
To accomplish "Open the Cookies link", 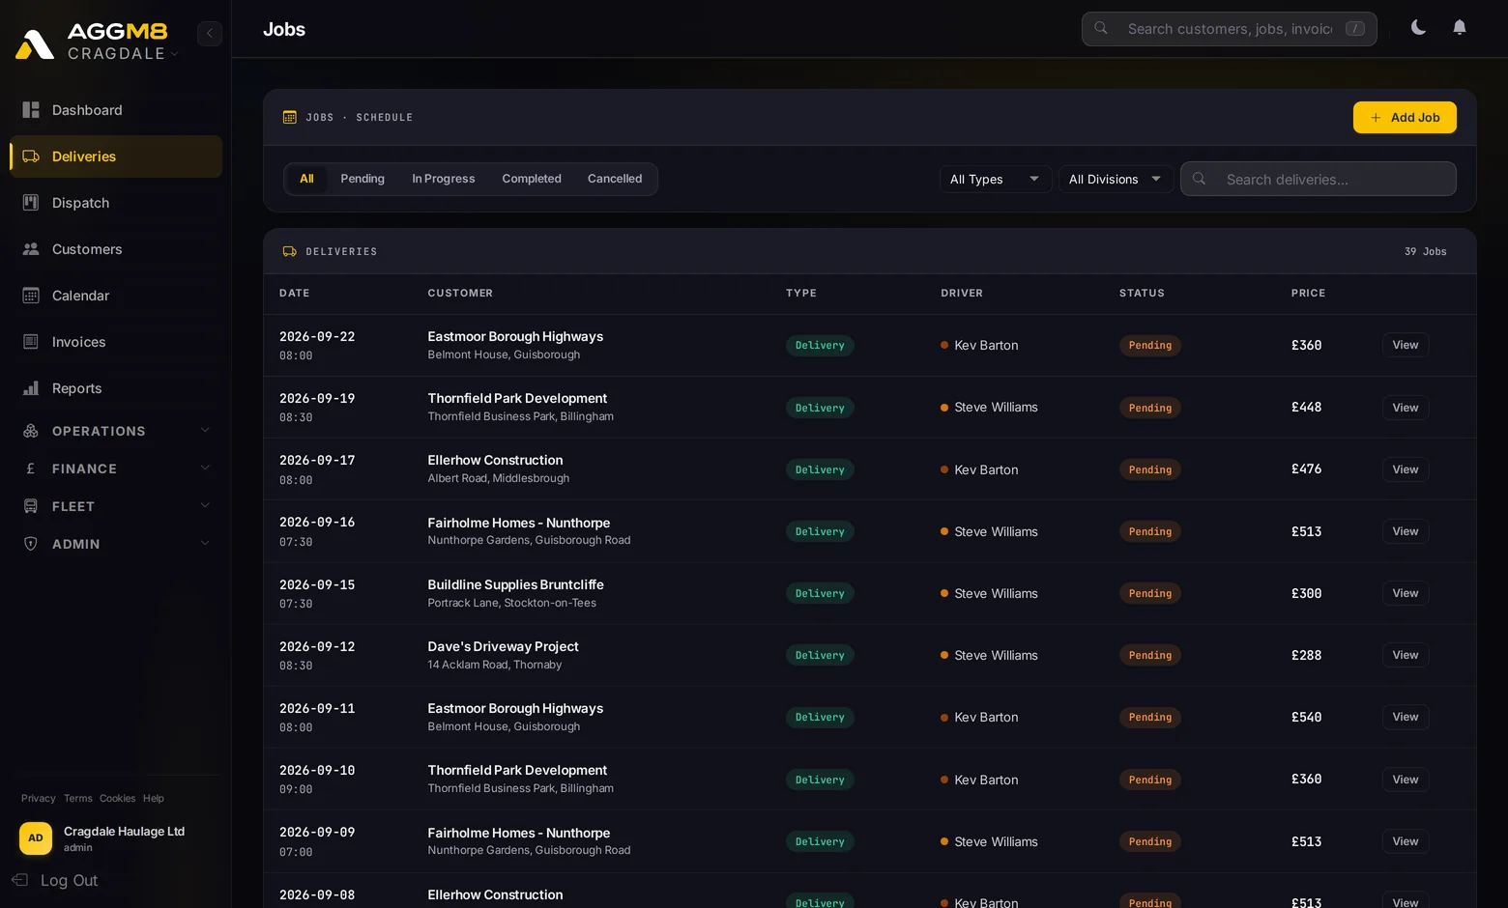I will click(117, 798).
